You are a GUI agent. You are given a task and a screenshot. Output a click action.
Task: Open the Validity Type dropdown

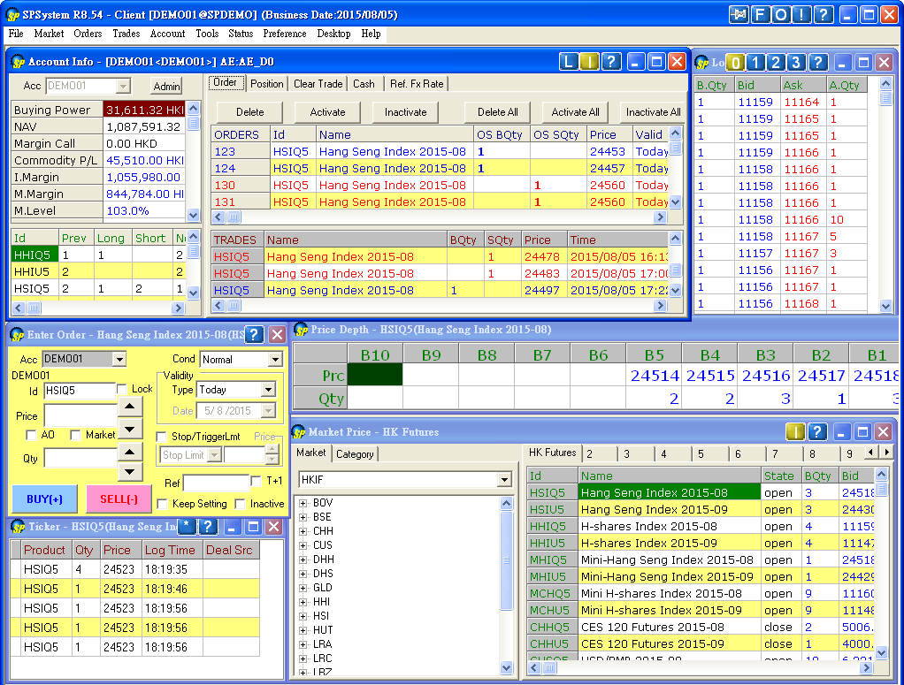[268, 390]
